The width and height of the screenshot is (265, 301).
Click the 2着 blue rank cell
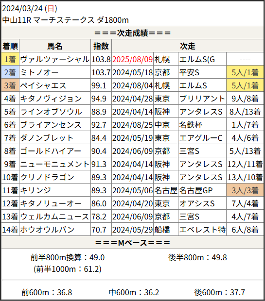tap(10, 72)
